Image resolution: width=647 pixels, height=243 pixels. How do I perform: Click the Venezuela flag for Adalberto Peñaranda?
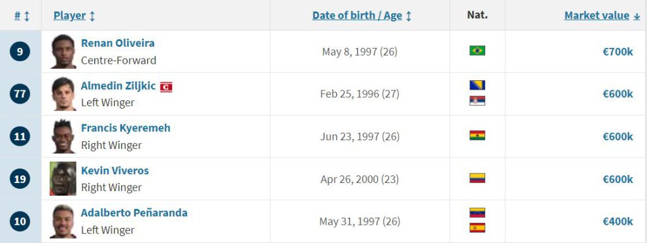pos(477,213)
